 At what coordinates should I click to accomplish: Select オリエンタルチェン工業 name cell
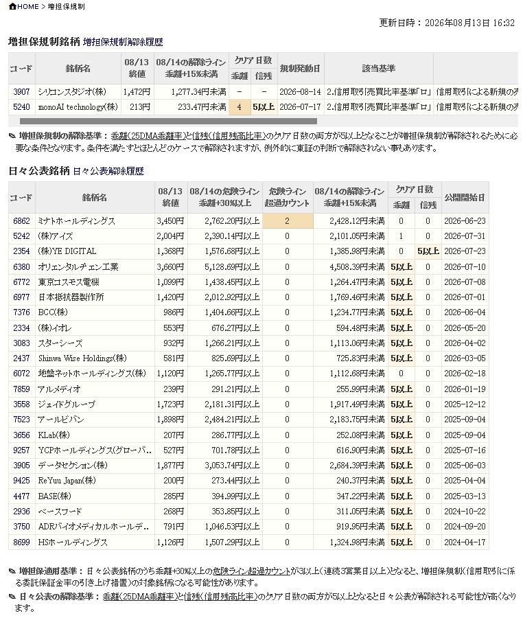(95, 267)
